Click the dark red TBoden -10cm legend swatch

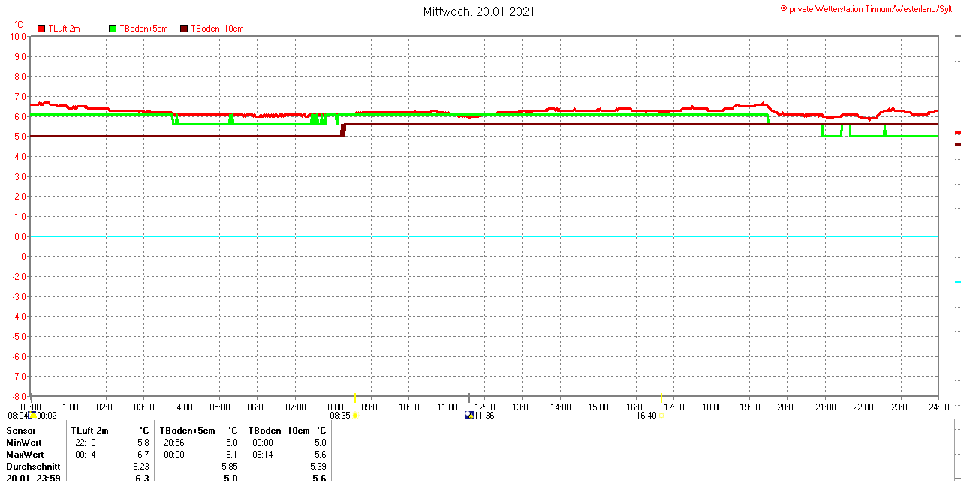(x=185, y=29)
